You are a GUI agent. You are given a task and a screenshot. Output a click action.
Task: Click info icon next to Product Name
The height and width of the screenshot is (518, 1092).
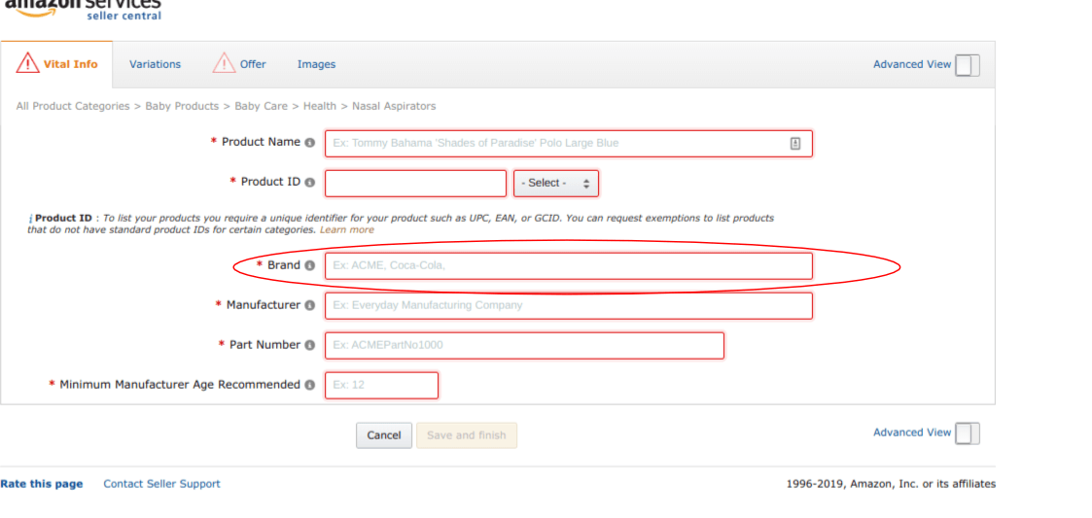tap(310, 143)
